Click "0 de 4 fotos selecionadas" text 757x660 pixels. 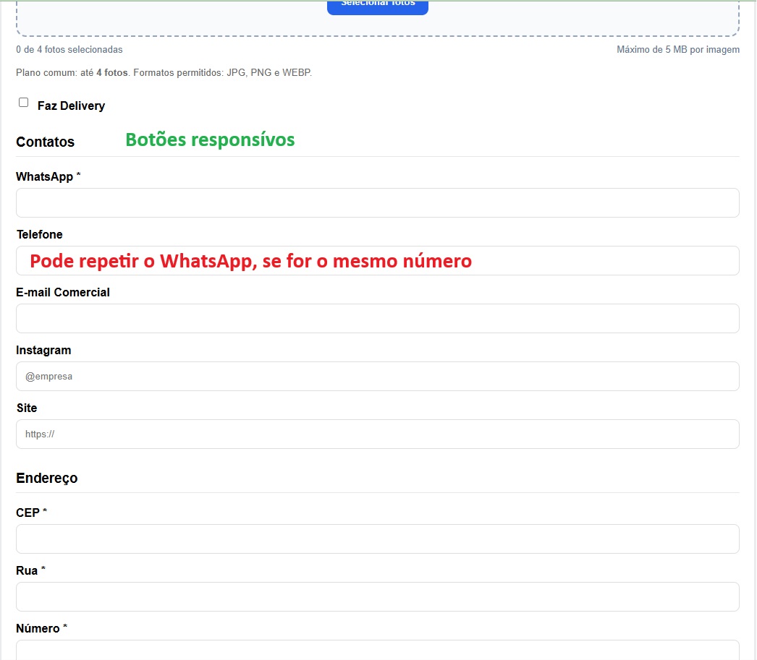pyautogui.click(x=69, y=50)
